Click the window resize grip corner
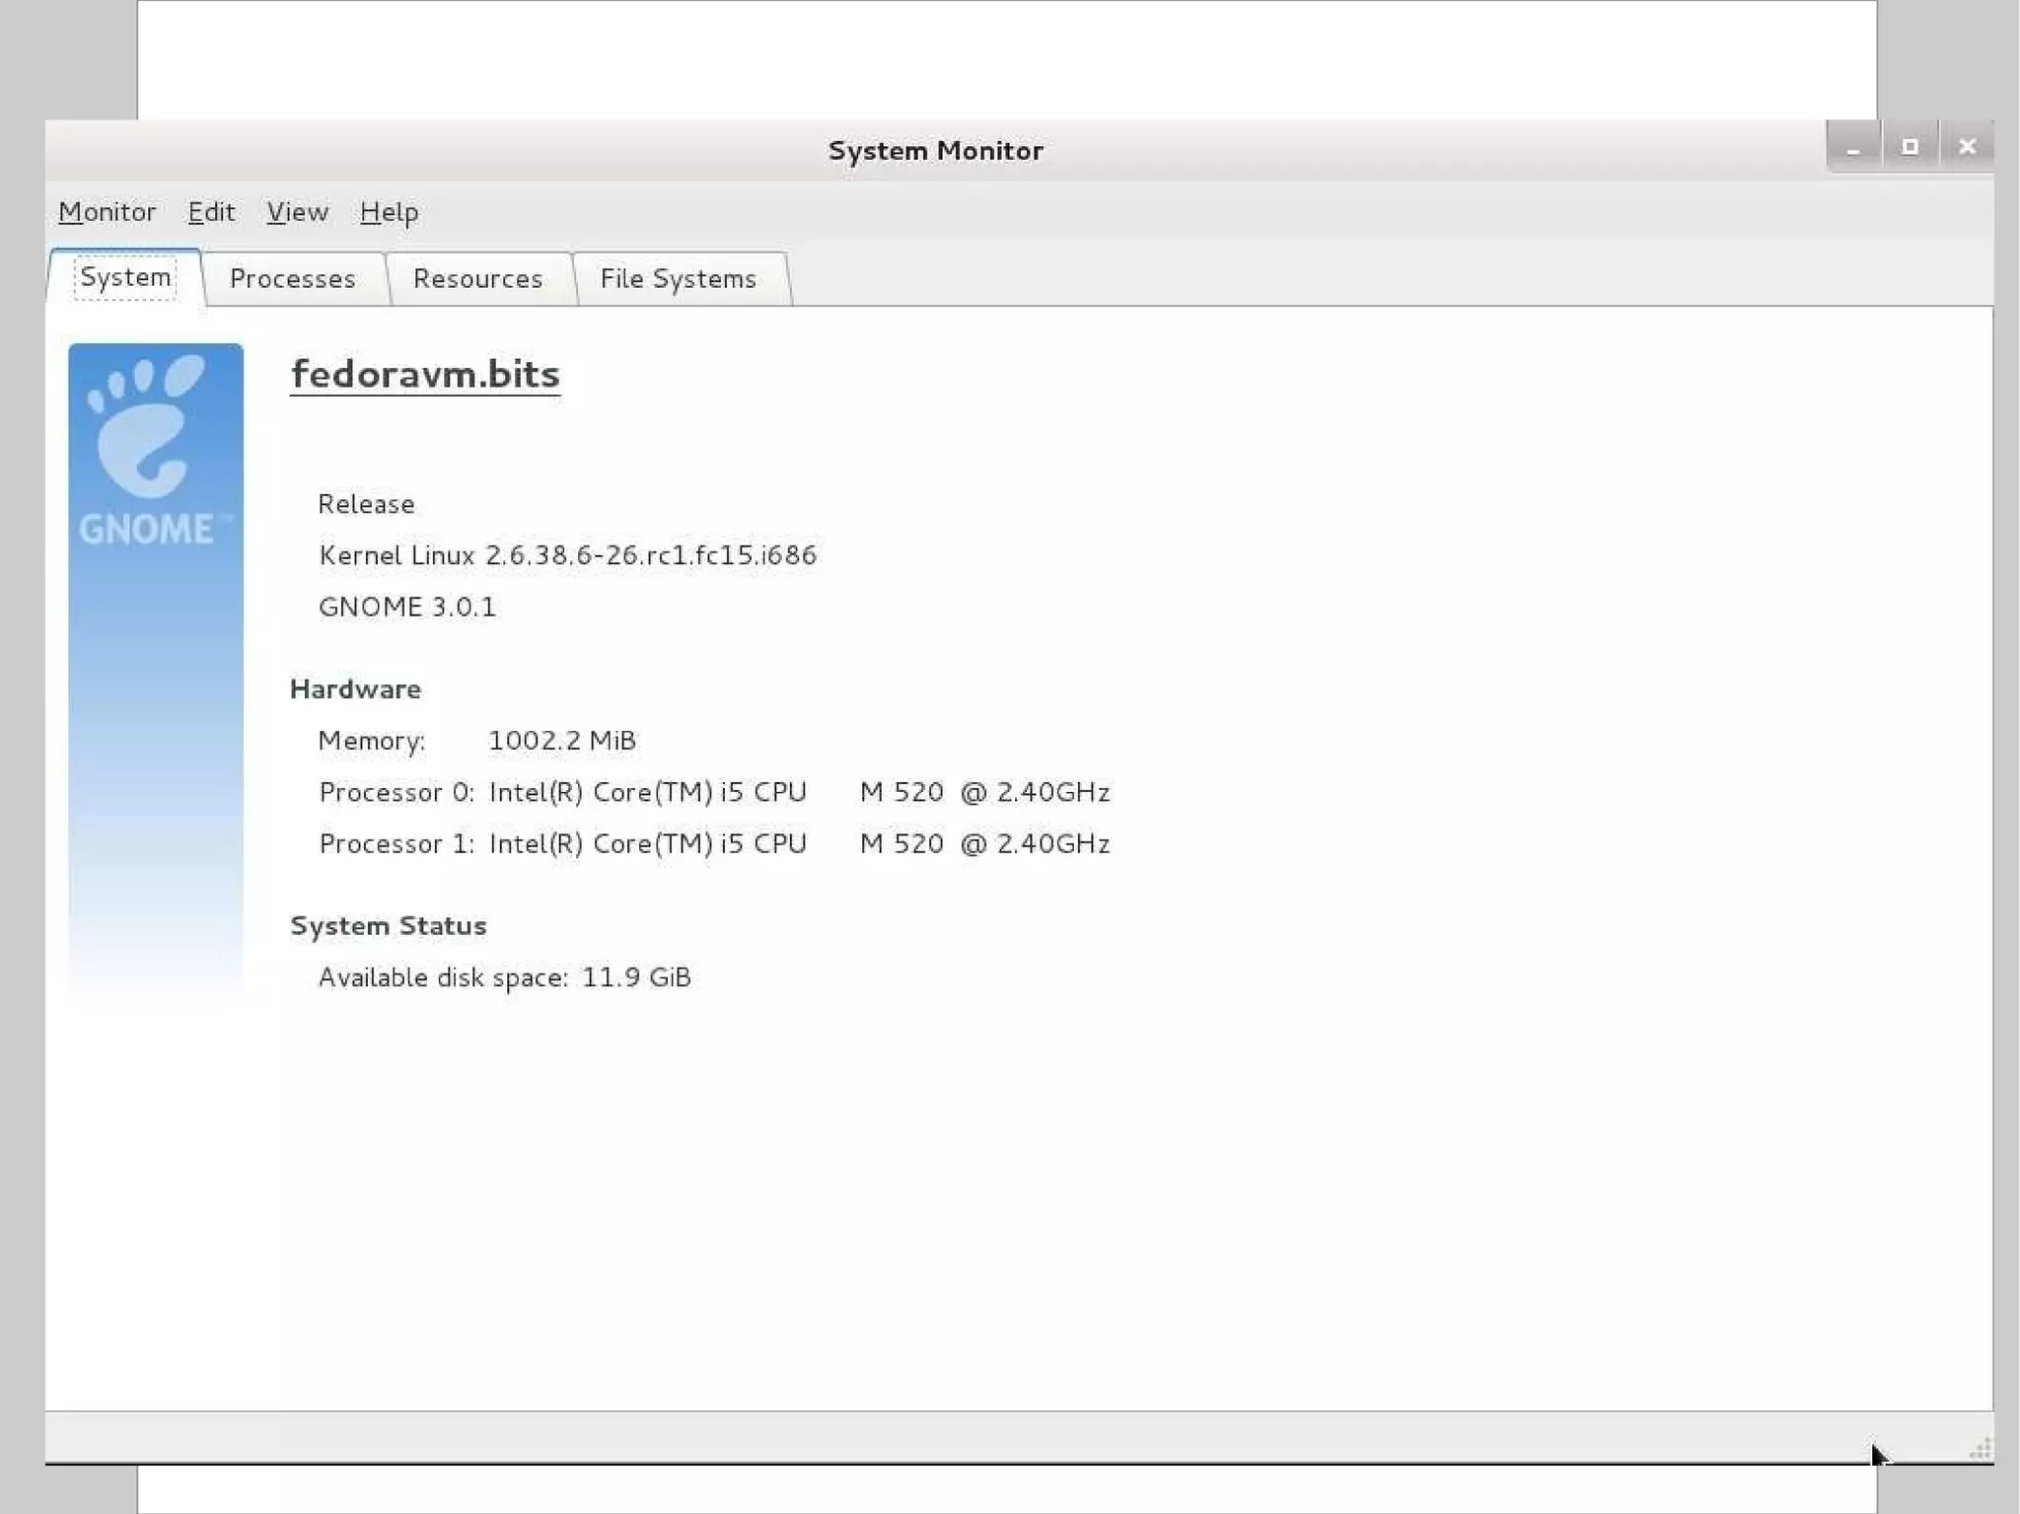 pos(1981,1448)
